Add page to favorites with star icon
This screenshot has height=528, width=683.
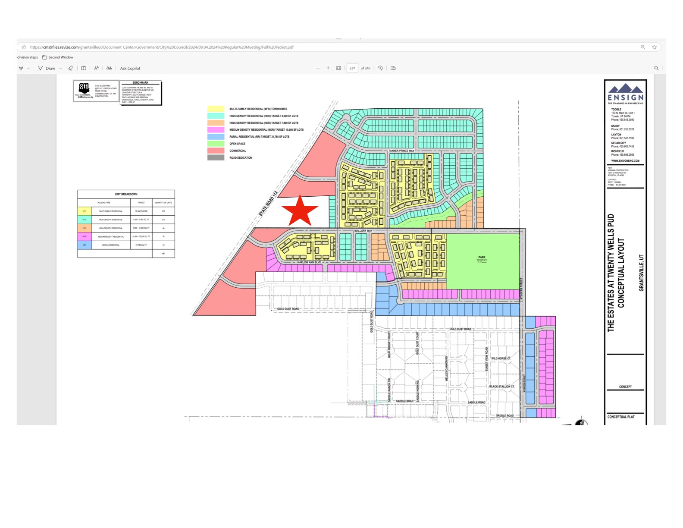654,47
